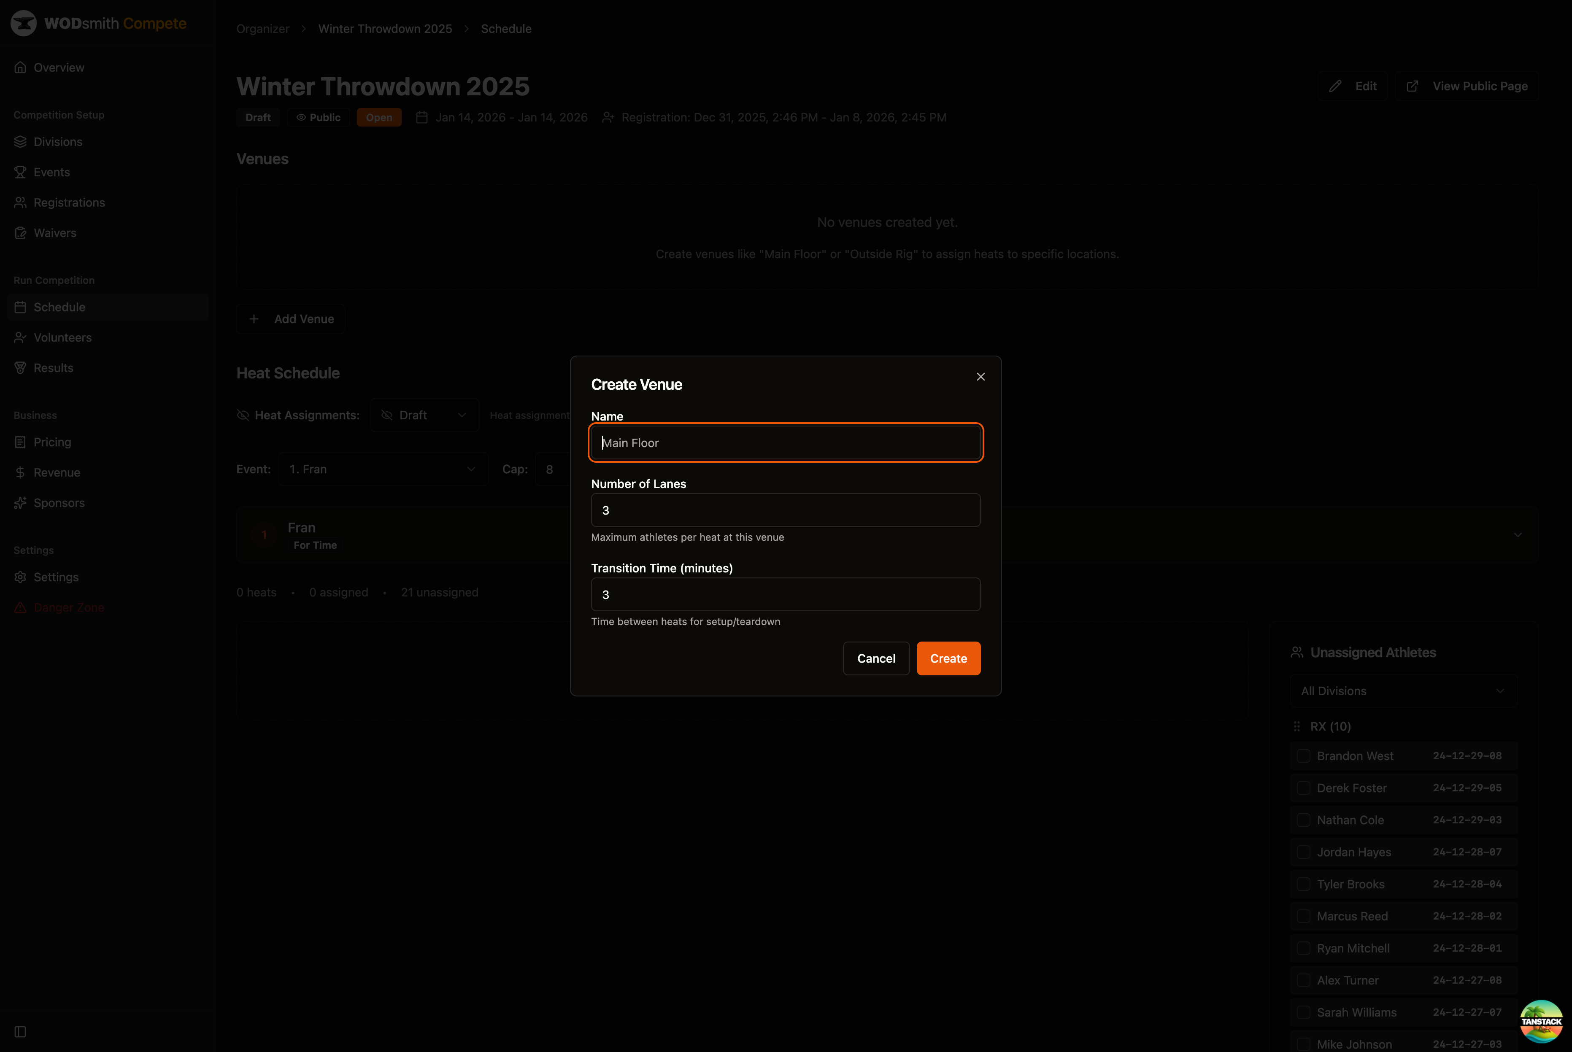Follow the Winter Throwdown 2025 breadcrumb link
1572x1052 pixels.
coord(384,29)
